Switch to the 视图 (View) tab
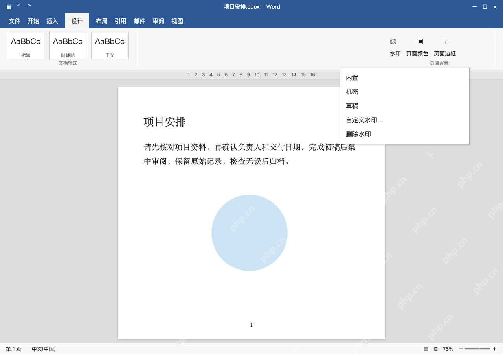Screen dimensions: 503x354 pyautogui.click(x=177, y=21)
